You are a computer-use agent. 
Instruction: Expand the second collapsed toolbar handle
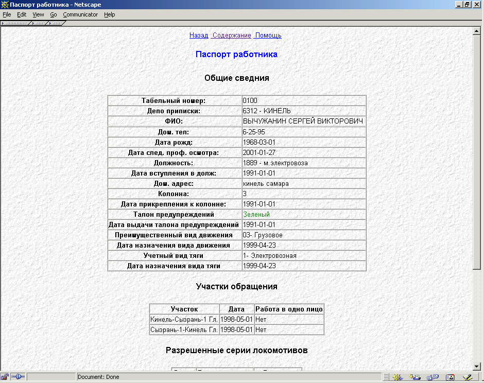(39, 23)
